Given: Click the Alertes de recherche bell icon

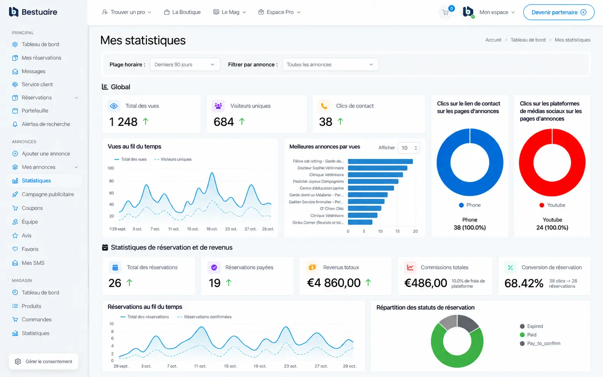Looking at the screenshot, I should pyautogui.click(x=15, y=124).
